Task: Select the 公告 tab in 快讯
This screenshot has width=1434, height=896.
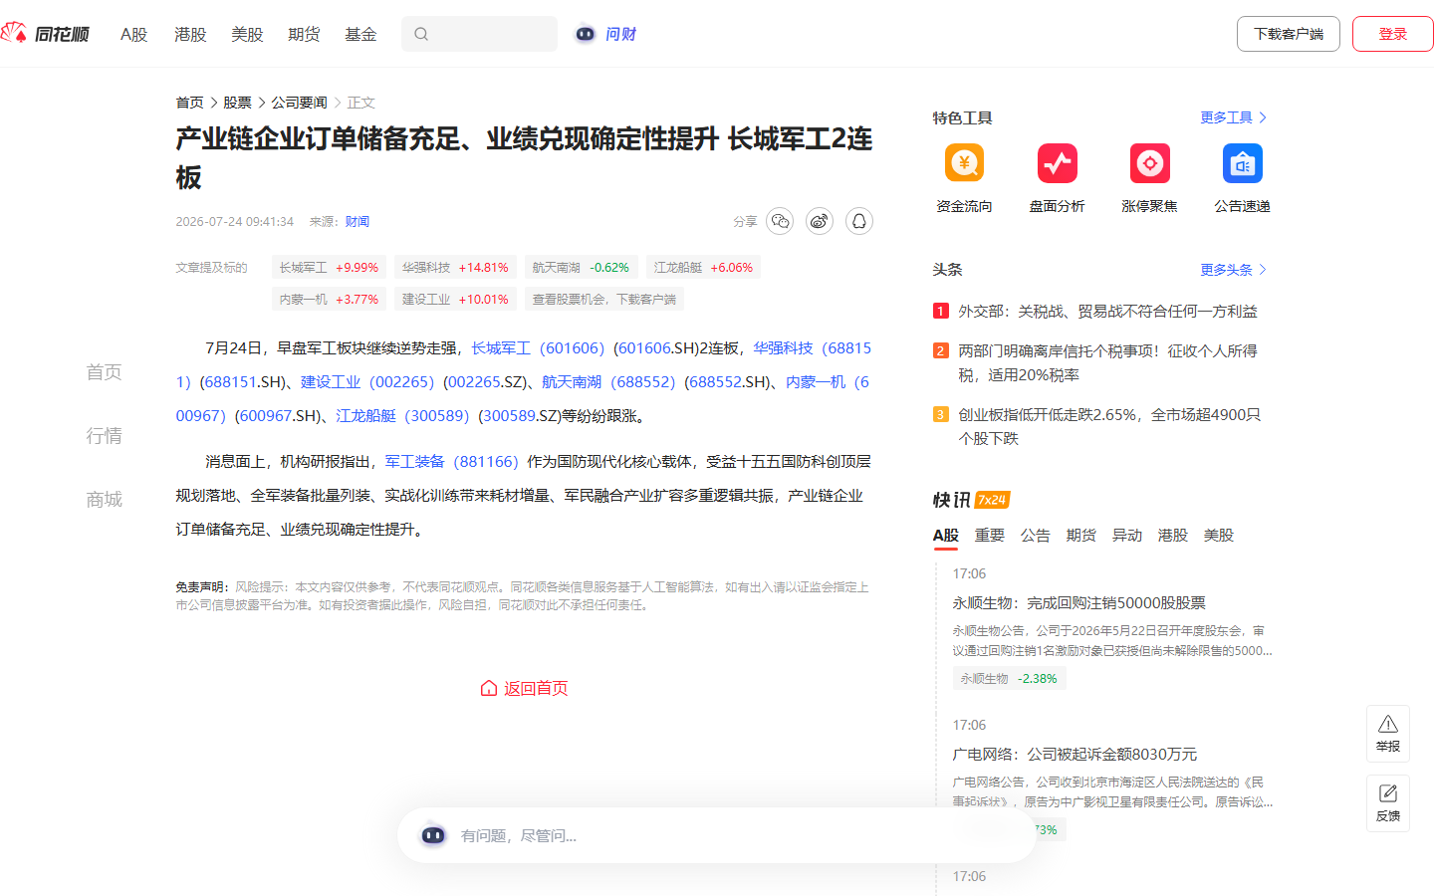Action: (1036, 536)
